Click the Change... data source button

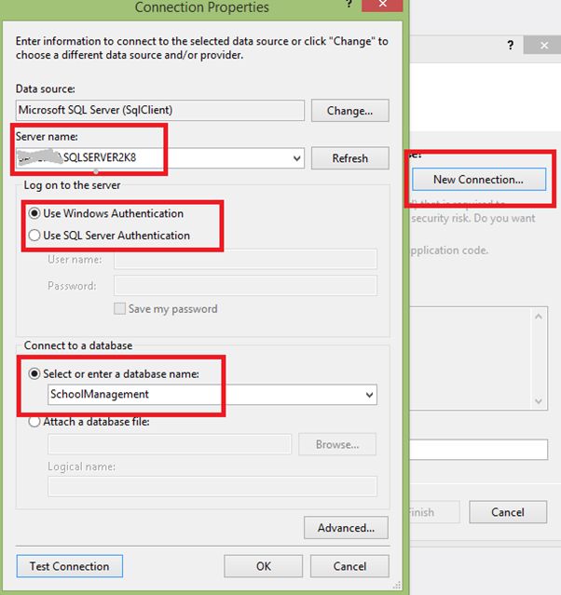pyautogui.click(x=349, y=111)
